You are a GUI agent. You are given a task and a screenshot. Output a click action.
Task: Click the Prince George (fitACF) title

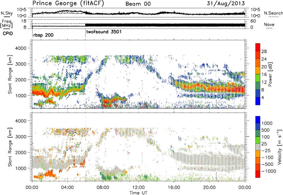tap(68, 4)
